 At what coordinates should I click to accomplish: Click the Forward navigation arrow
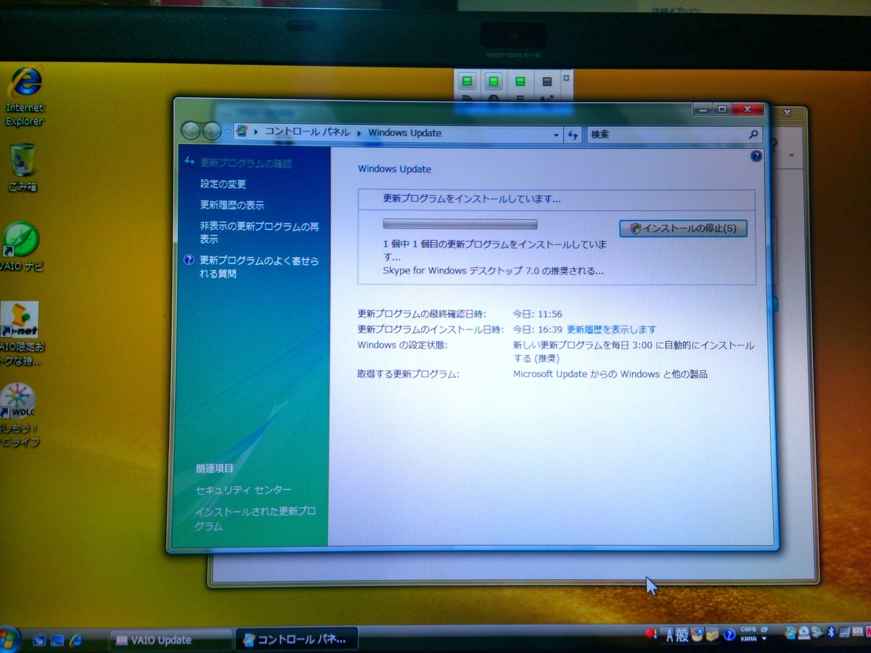tap(211, 131)
